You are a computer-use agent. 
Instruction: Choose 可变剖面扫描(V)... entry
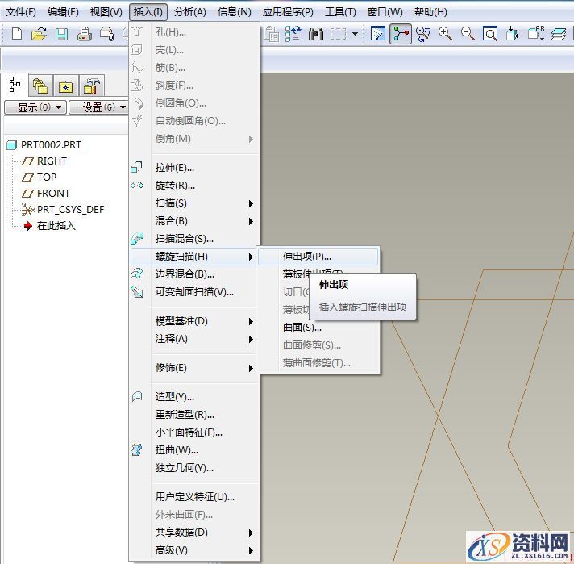(x=194, y=292)
